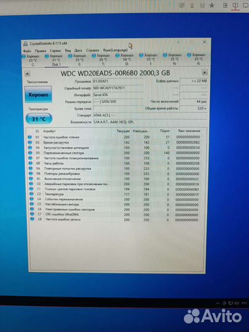Click the status icon of attribute 01
Screen dimensions: 249x332
pyautogui.click(x=30, y=137)
